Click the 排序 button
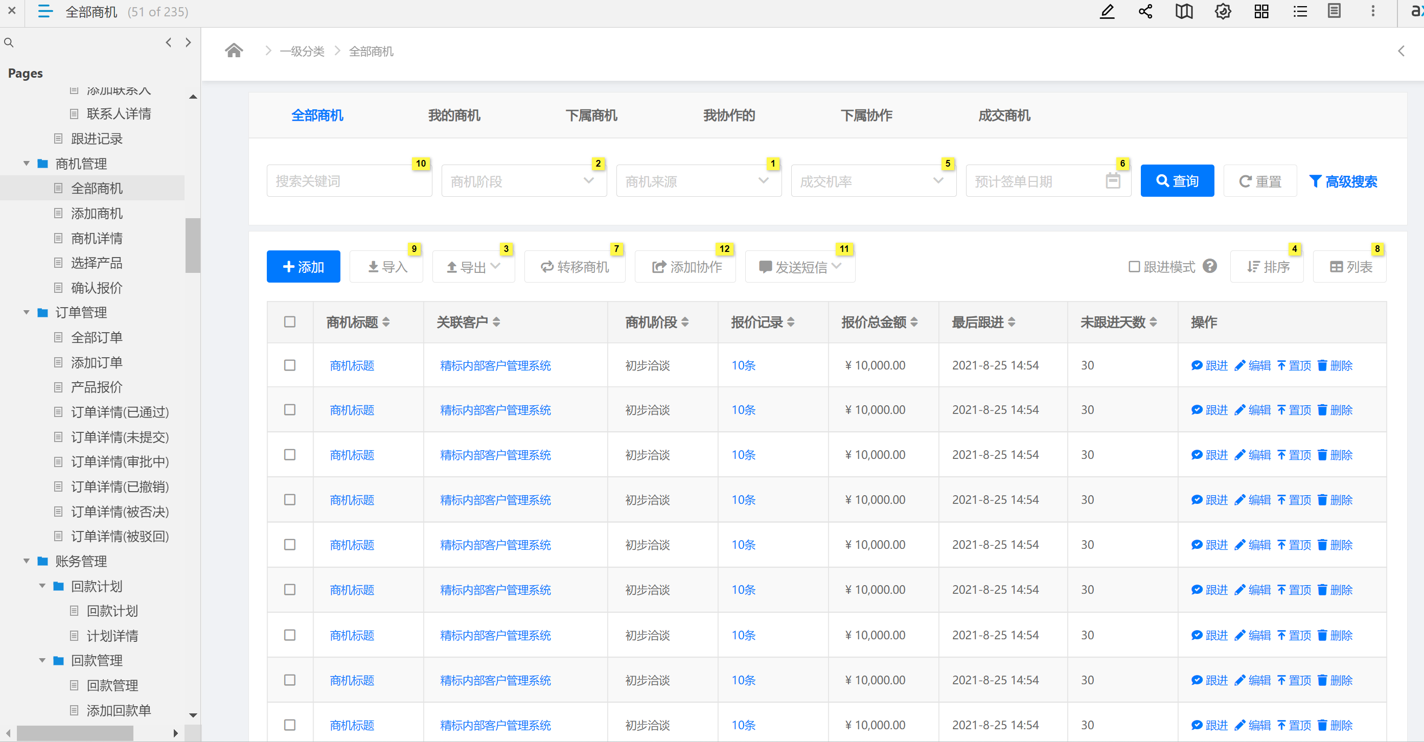Screen dimensions: 1424x742 coord(1267,267)
